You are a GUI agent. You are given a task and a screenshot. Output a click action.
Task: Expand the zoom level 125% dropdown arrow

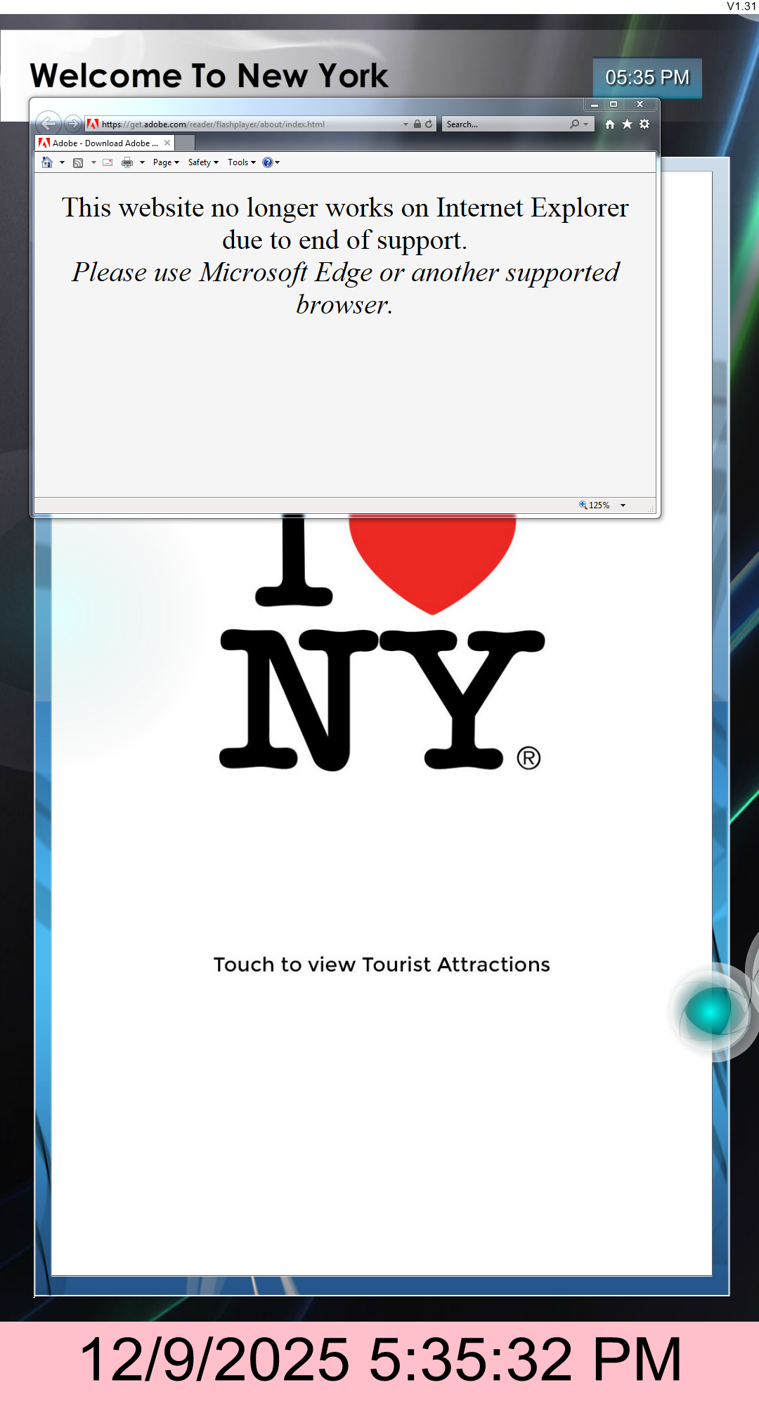(x=623, y=505)
